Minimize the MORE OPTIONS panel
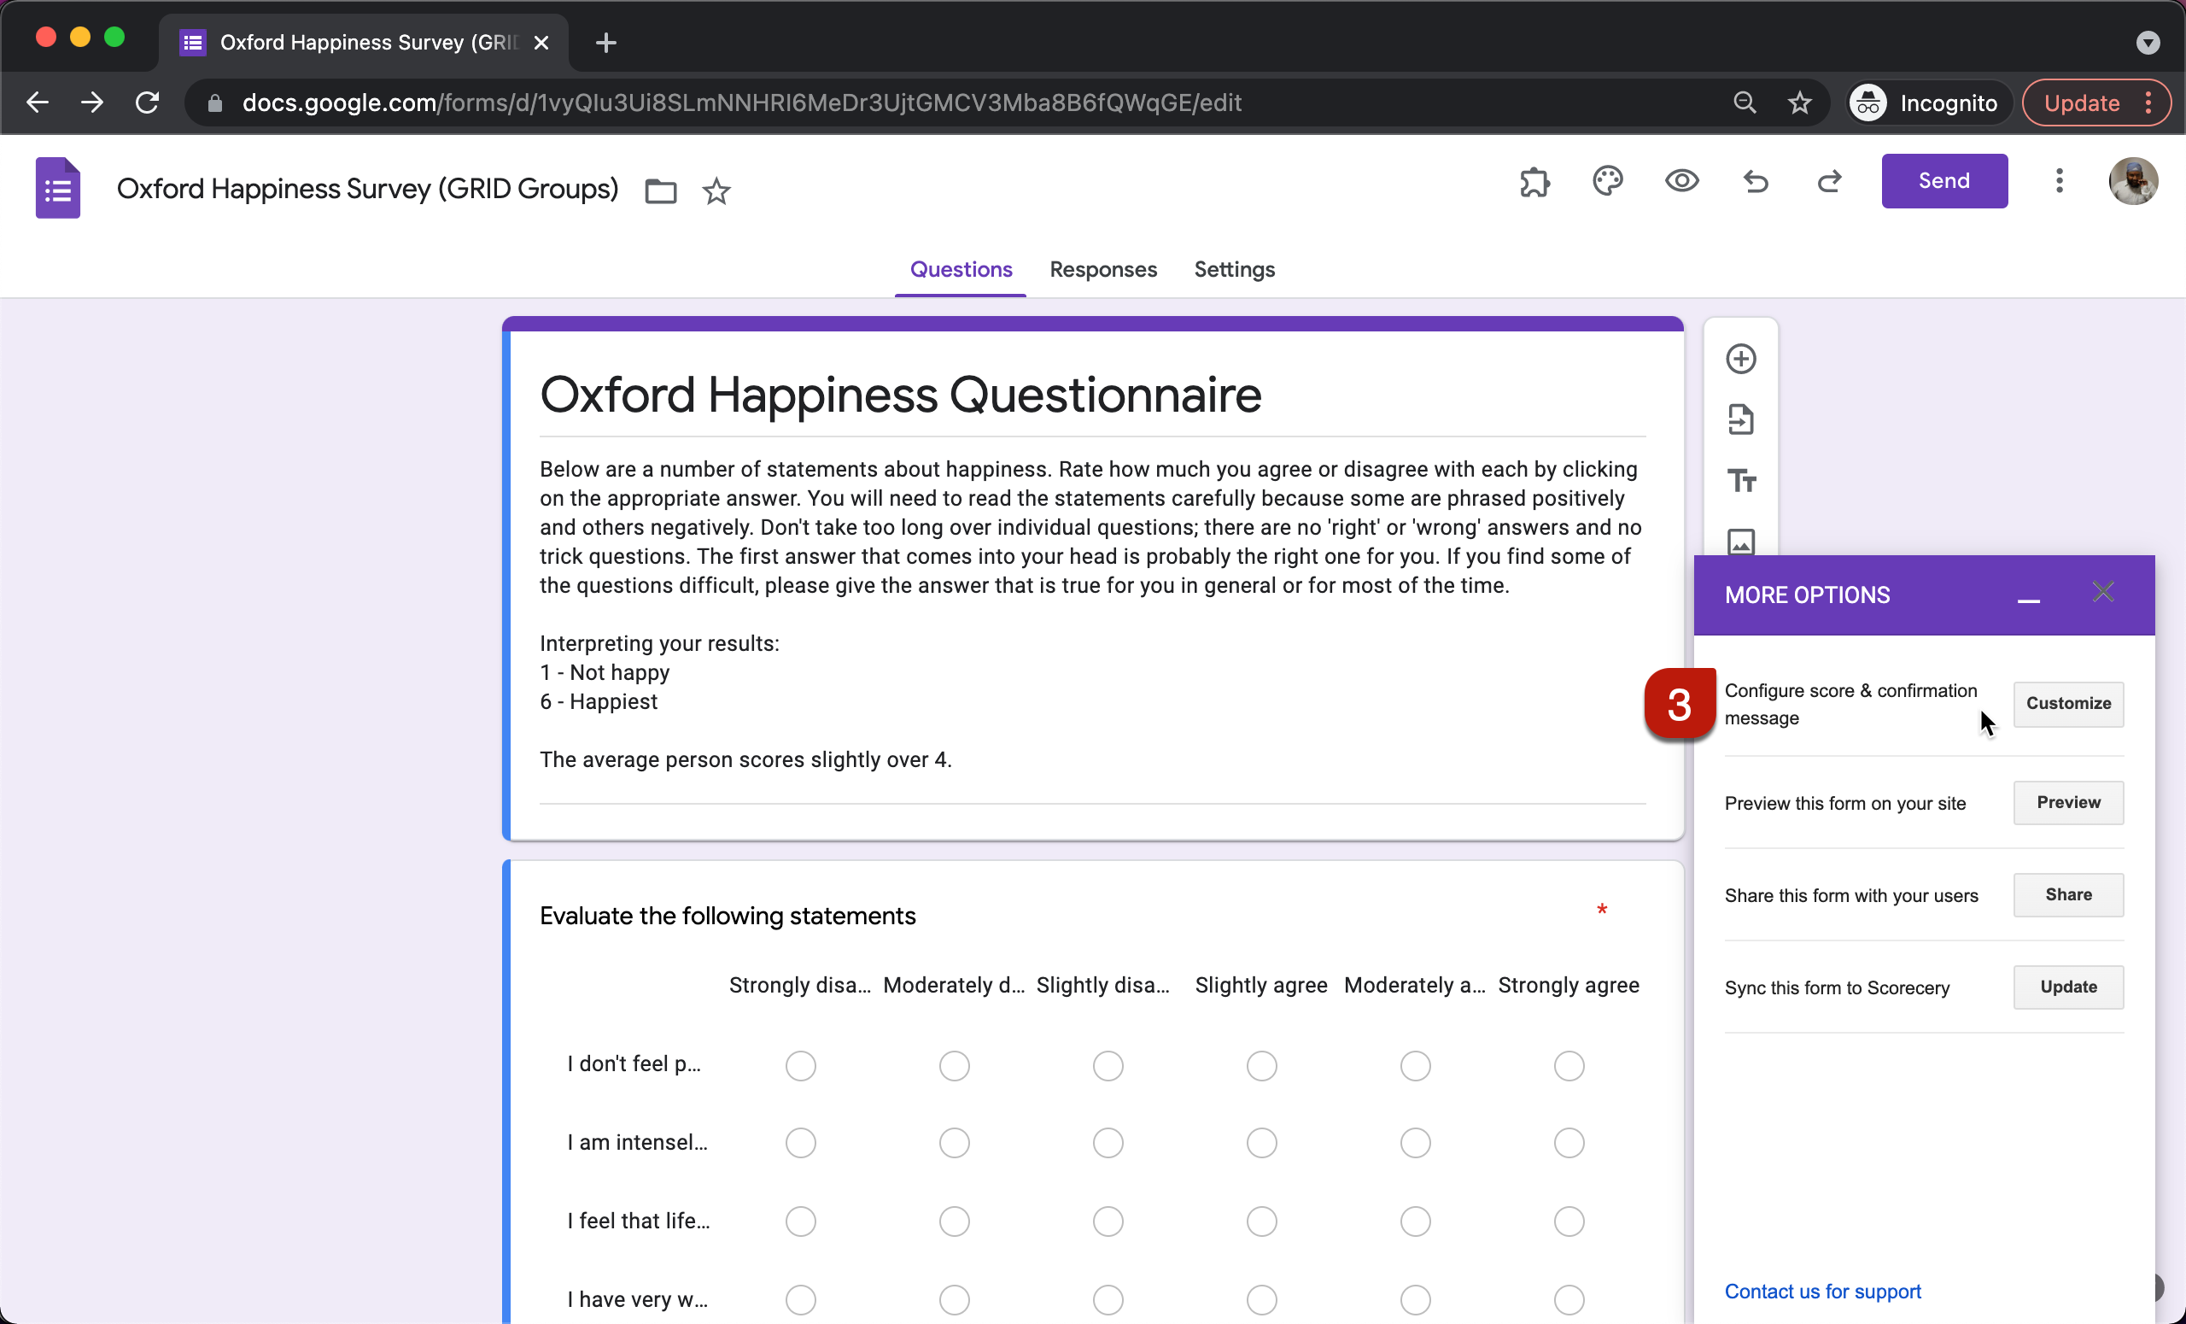Screen dimensions: 2186x1324 pyautogui.click(x=2028, y=599)
